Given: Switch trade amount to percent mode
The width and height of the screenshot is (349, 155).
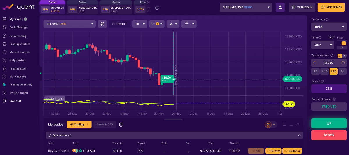Looking at the screenshot, I should click(x=344, y=56).
